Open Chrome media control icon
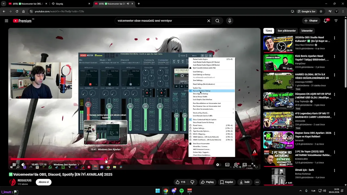The width and height of the screenshot is (347, 195). point(330,11)
